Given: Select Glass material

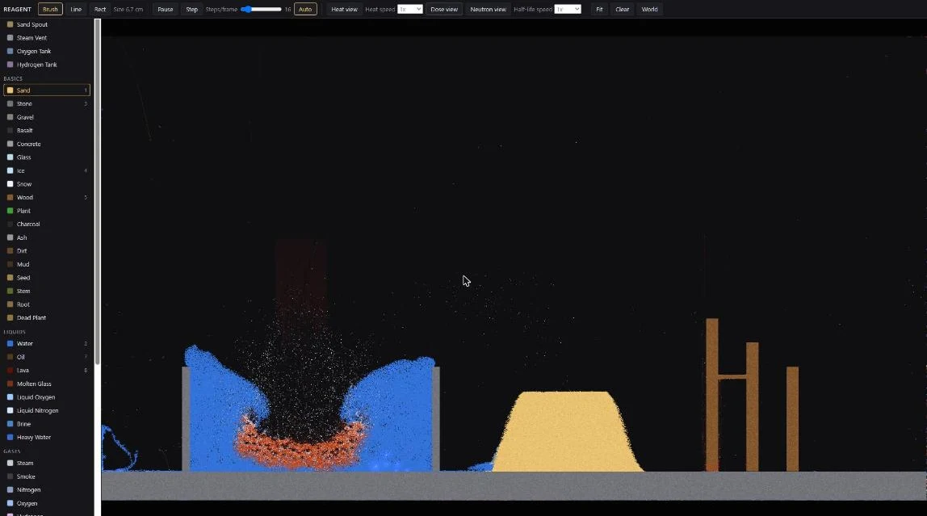Looking at the screenshot, I should (47, 157).
